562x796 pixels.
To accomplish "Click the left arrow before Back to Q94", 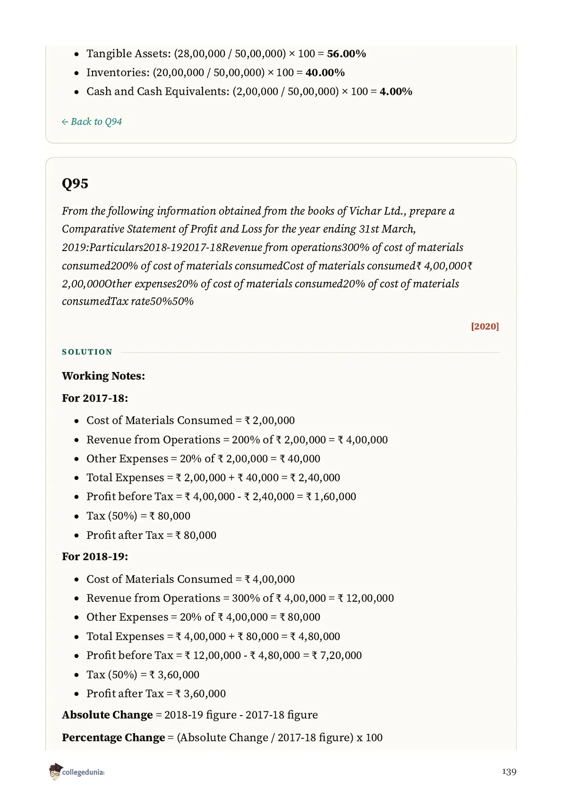I will point(65,122).
